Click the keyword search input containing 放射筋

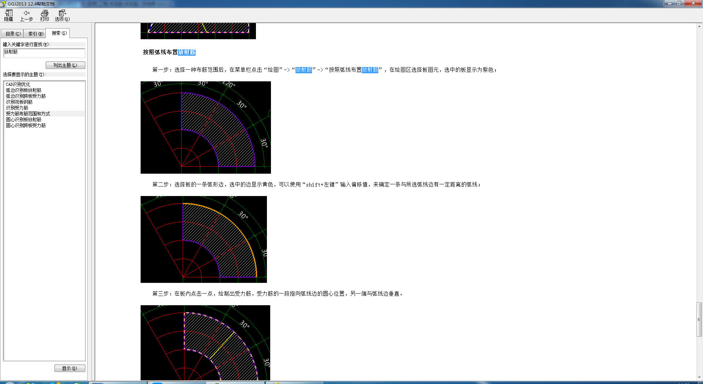(44, 53)
